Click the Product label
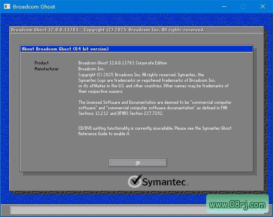 [x=42, y=63]
